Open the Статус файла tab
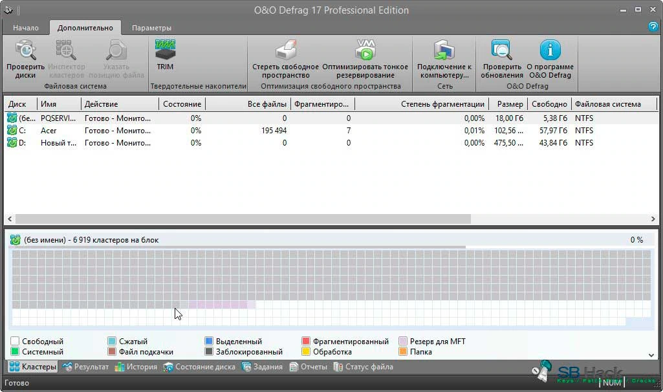Screen dimensions: 663x392 click(364, 367)
